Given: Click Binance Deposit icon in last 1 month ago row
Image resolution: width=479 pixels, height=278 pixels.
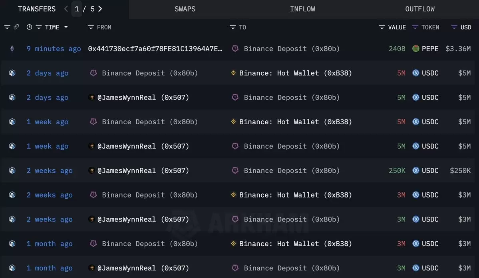Looking at the screenshot, I should tap(235, 268).
